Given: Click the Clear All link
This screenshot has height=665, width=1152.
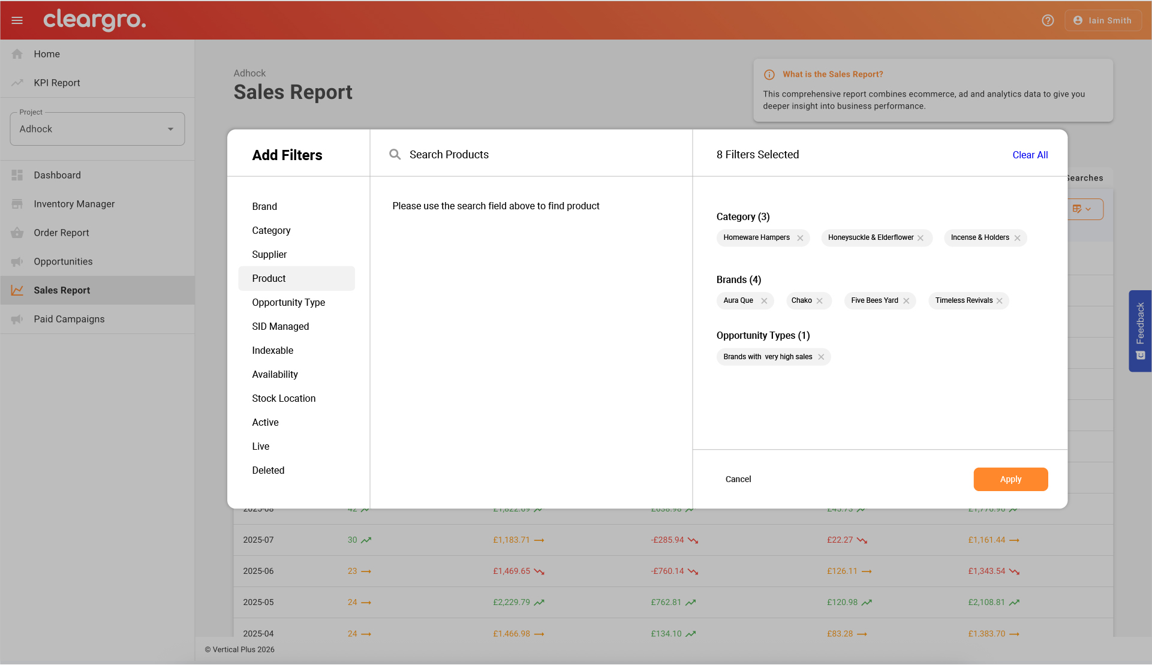Looking at the screenshot, I should (x=1030, y=155).
